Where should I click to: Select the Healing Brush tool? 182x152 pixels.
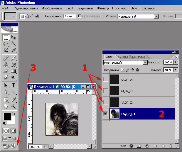(x=6, y=58)
